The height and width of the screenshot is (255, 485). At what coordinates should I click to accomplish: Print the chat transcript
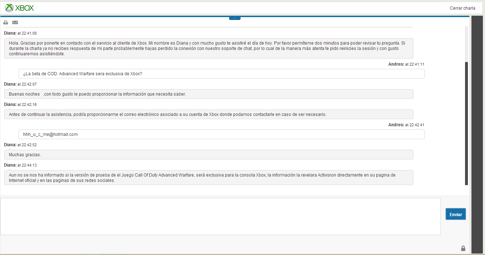(6, 22)
